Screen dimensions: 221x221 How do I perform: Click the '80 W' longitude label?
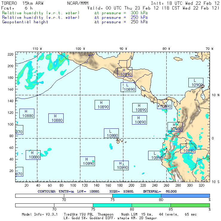tap(166, 49)
